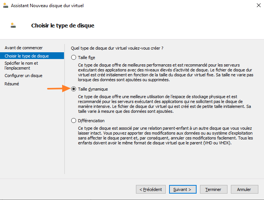Click the Choisir le type de disque heading
The width and height of the screenshot is (264, 200).
click(63, 26)
